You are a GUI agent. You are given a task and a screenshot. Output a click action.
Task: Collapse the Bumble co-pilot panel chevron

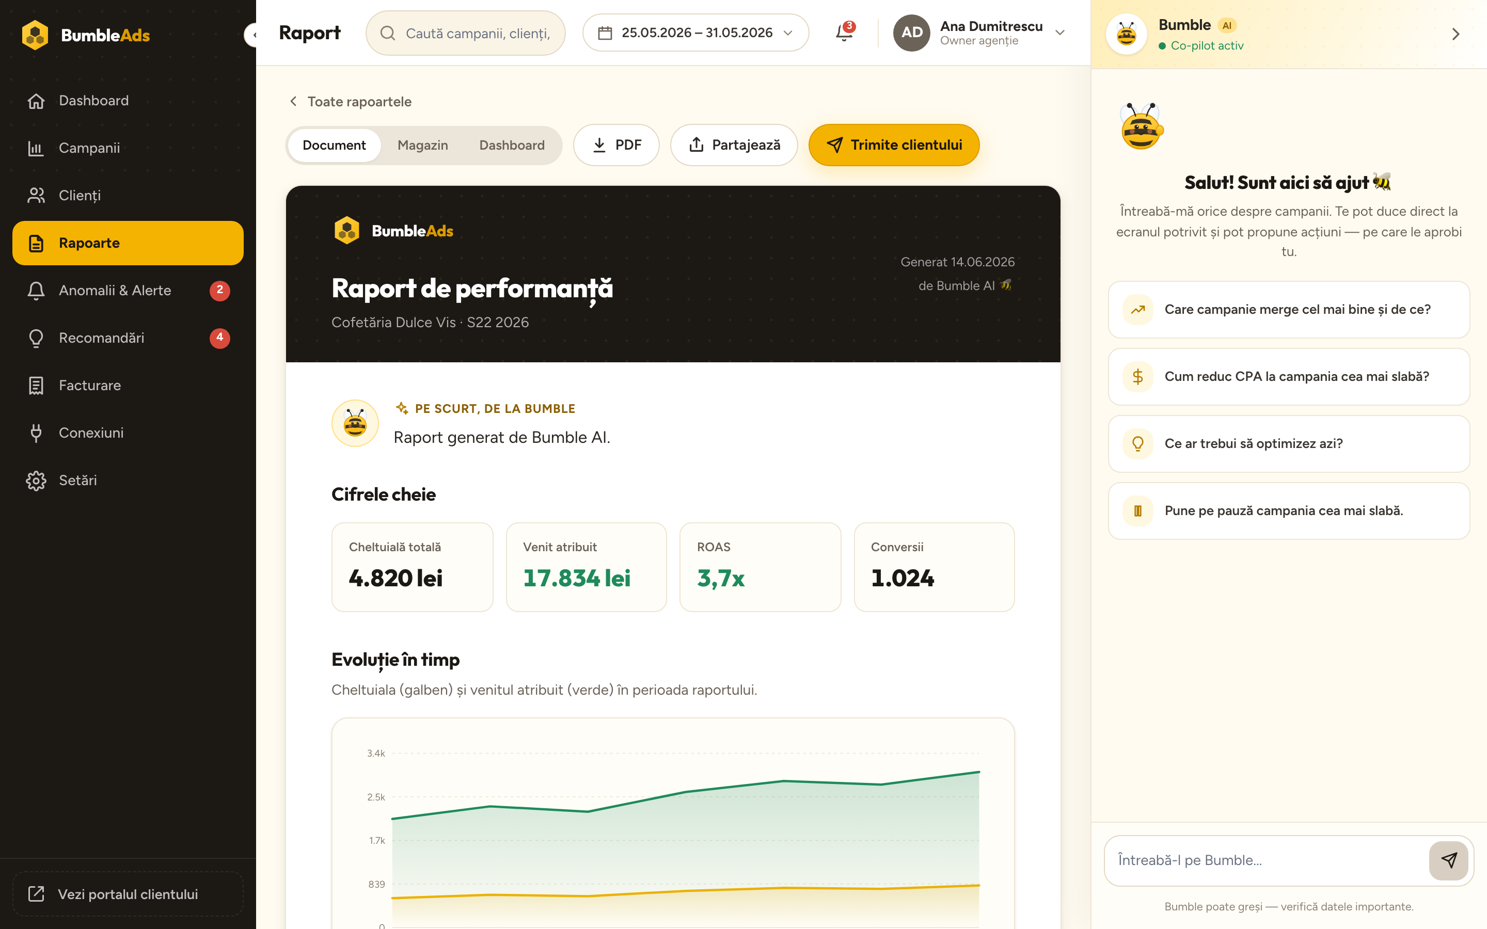[1456, 34]
